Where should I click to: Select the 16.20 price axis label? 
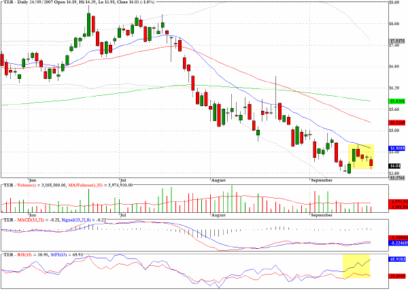(394, 88)
